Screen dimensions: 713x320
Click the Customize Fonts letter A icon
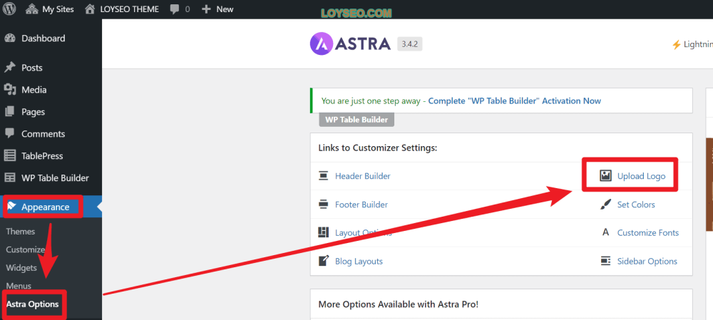click(x=605, y=233)
